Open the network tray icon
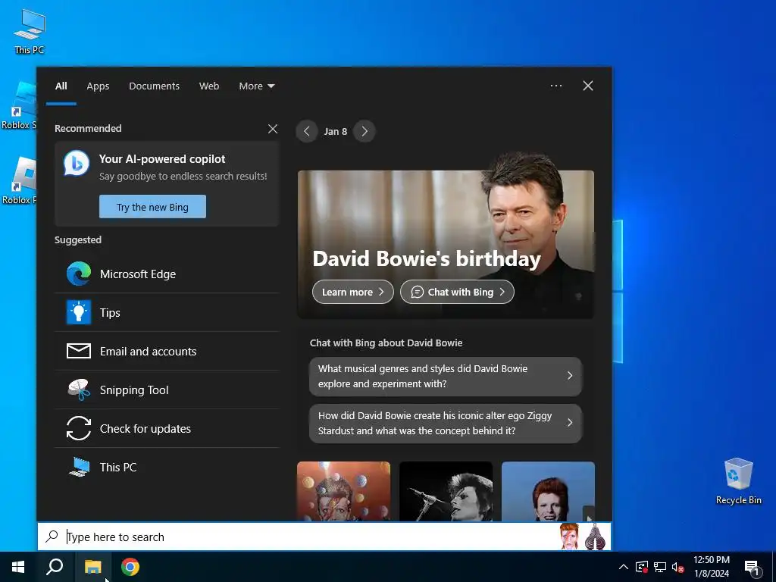This screenshot has height=582, width=776. (660, 567)
